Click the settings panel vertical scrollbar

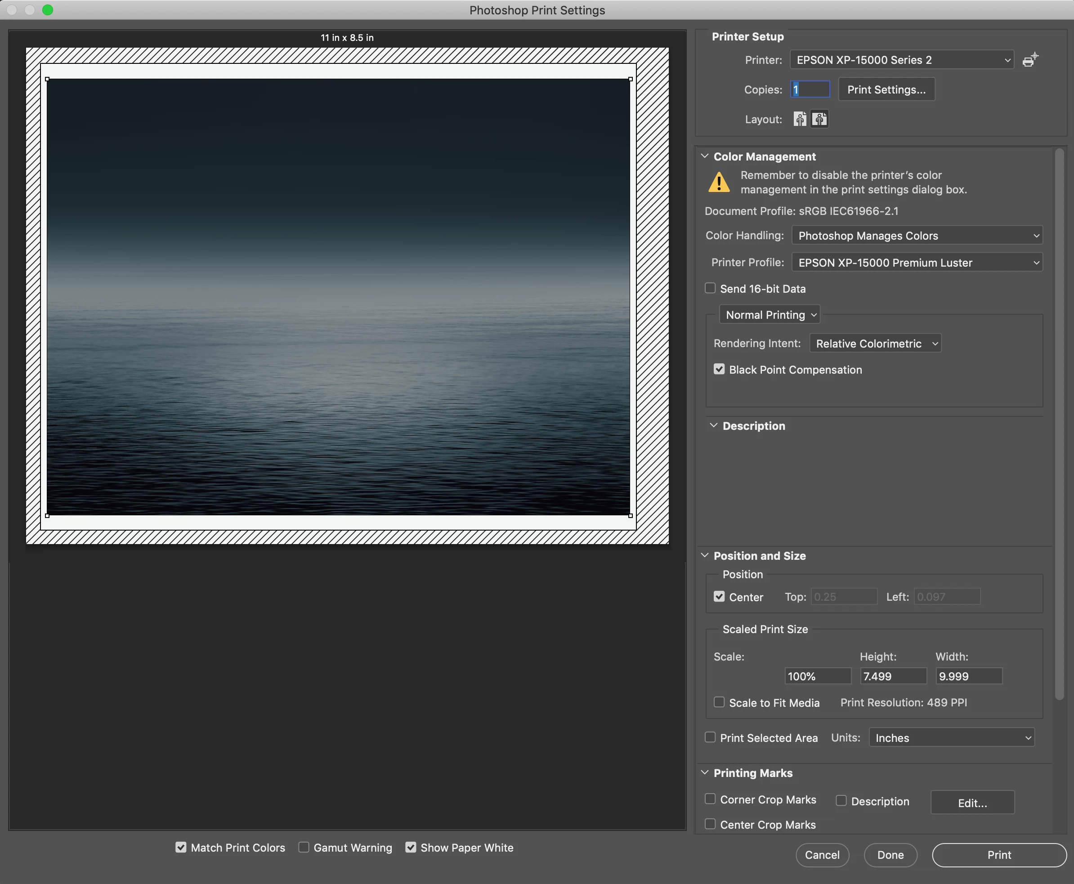pyautogui.click(x=1059, y=423)
